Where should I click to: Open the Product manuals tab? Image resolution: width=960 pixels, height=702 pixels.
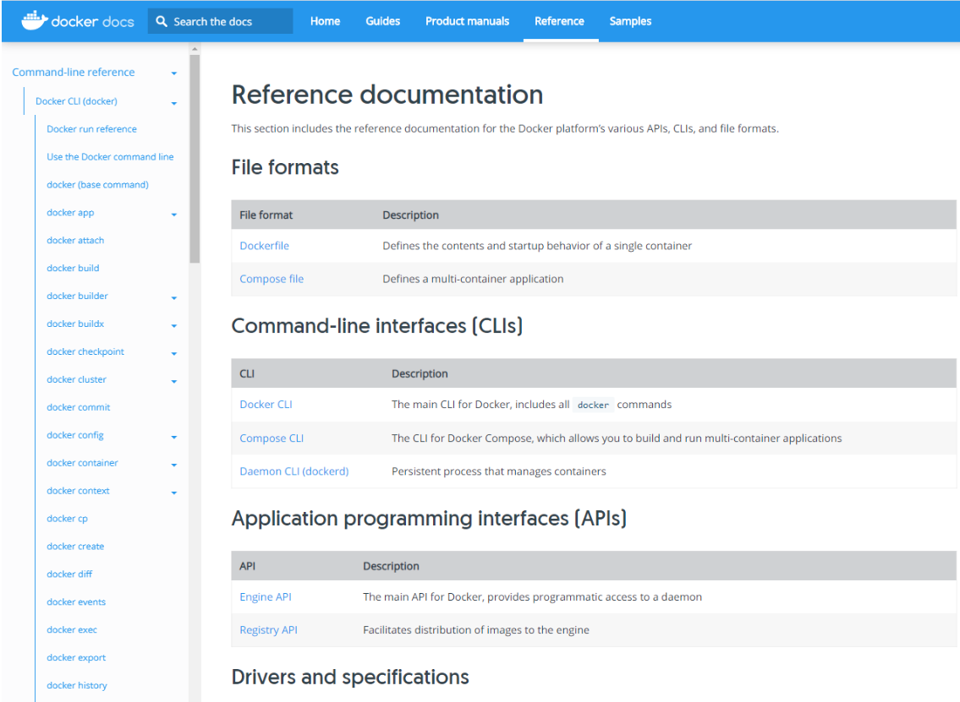(467, 21)
